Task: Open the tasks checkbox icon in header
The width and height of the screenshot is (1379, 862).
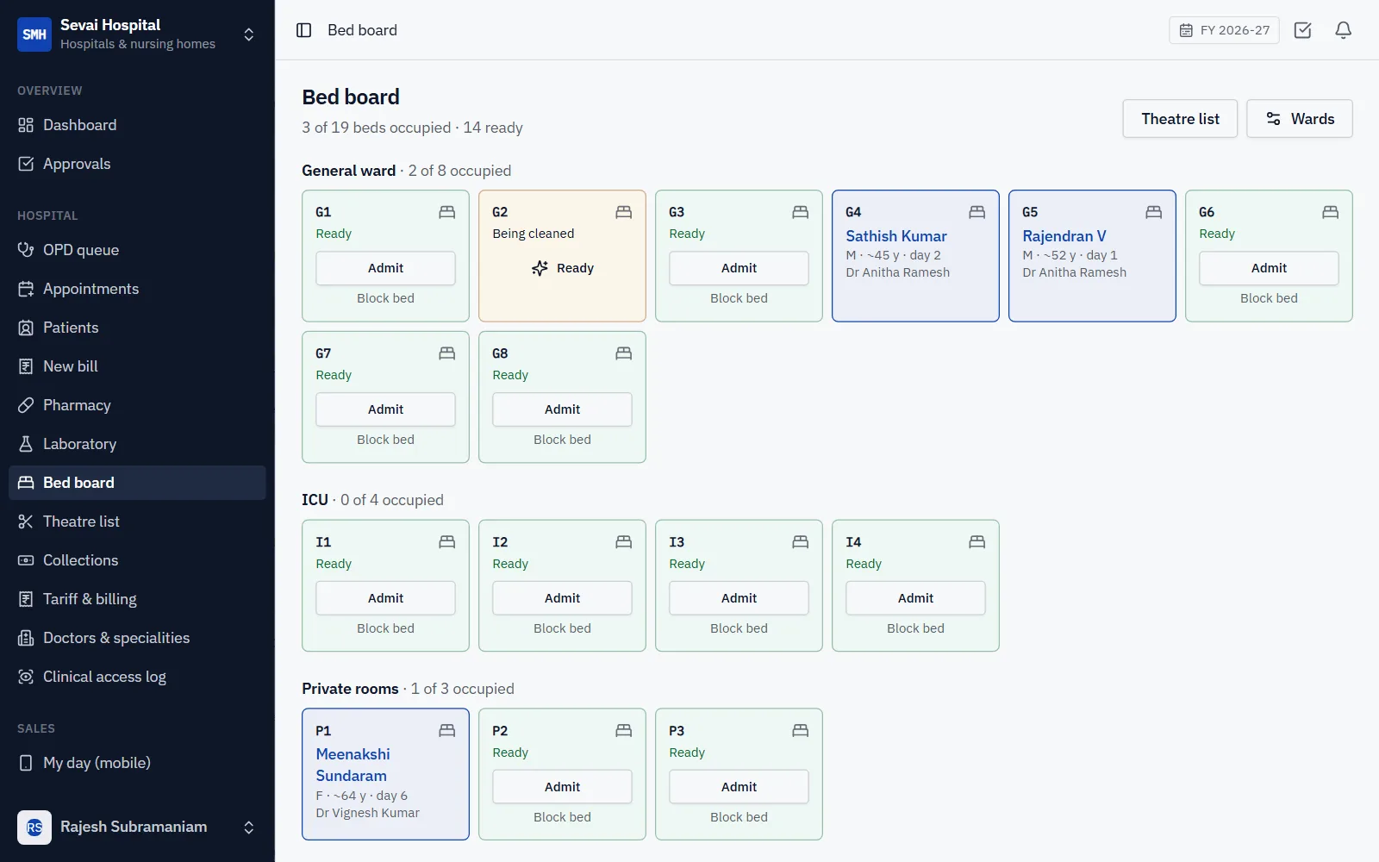Action: 1302,30
